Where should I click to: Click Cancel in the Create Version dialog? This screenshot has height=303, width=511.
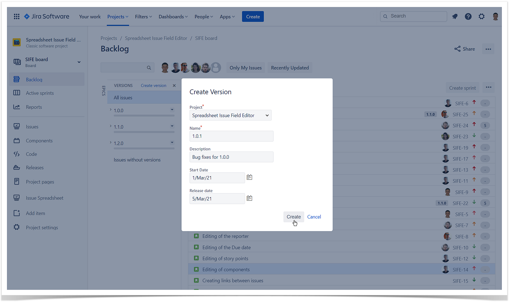[x=314, y=216]
